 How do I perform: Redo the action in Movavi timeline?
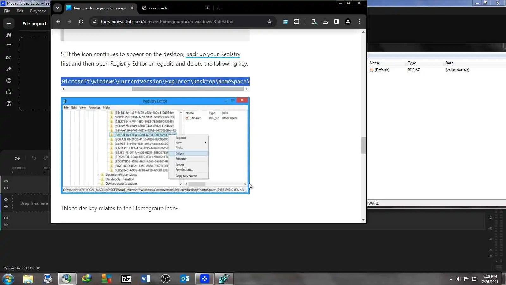[46, 158]
